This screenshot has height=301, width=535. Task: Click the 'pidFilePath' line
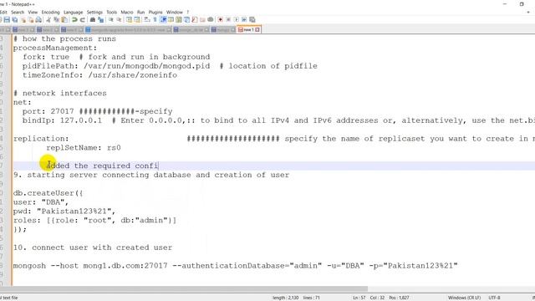tap(170, 66)
